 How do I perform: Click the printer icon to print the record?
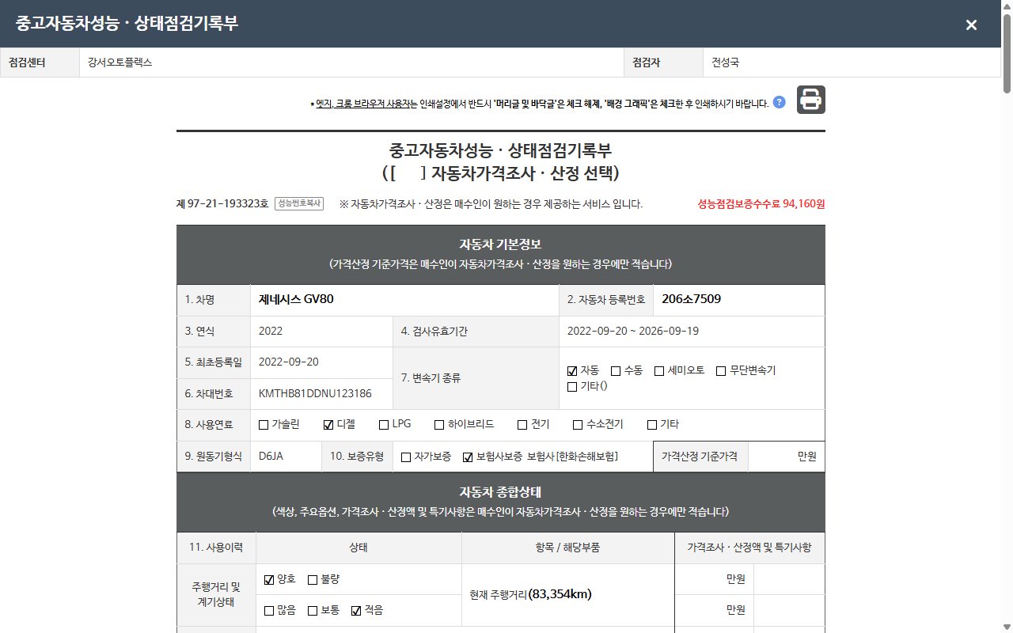[810, 100]
